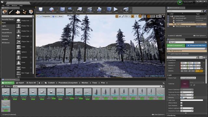This screenshot has height=117, width=208.
Task: Select the Place mode icon
Action: (5, 12)
